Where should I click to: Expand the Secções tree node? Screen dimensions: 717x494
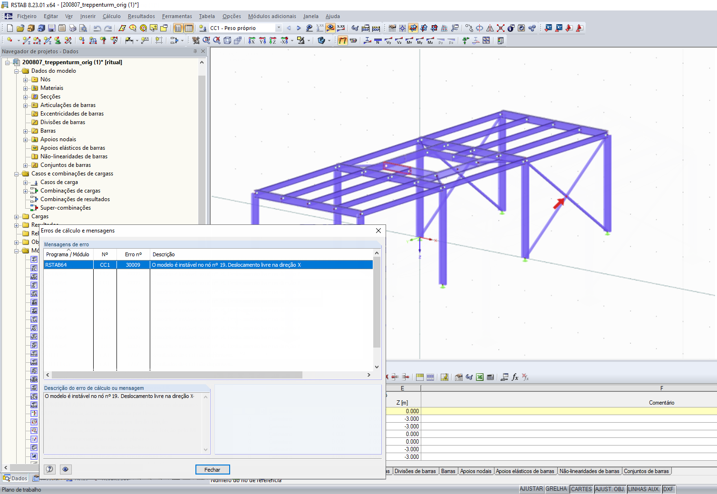[26, 97]
